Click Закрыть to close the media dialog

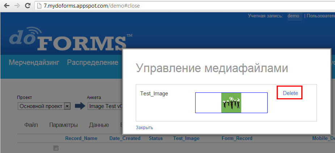(x=144, y=127)
